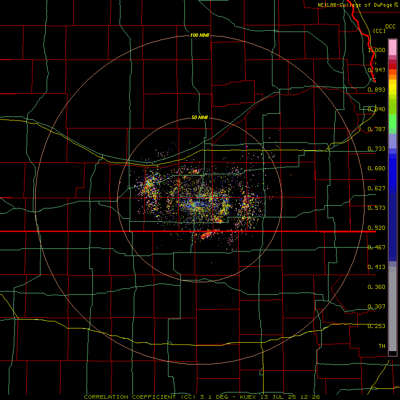Click the 0.573 scale value
The image size is (400, 400).
pos(376,208)
